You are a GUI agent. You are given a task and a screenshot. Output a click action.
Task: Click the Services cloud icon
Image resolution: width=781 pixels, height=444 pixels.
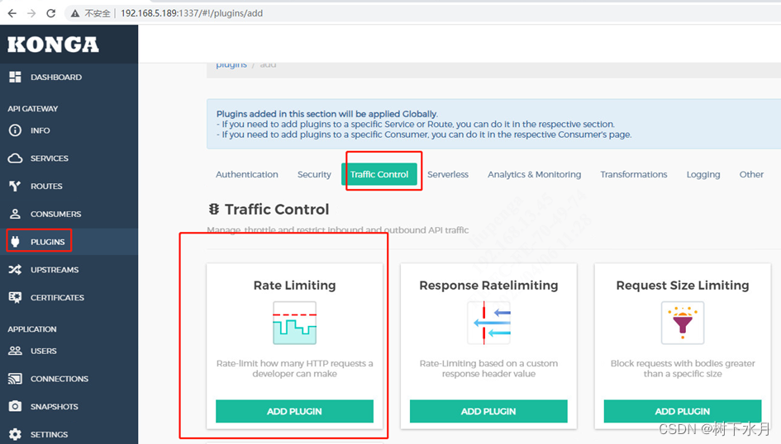15,158
